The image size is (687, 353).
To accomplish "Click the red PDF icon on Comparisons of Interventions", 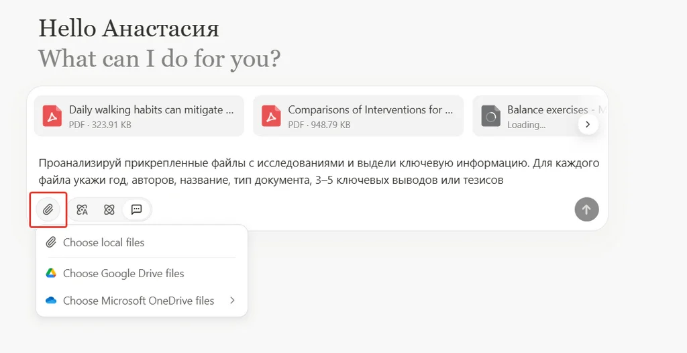I will point(271,116).
